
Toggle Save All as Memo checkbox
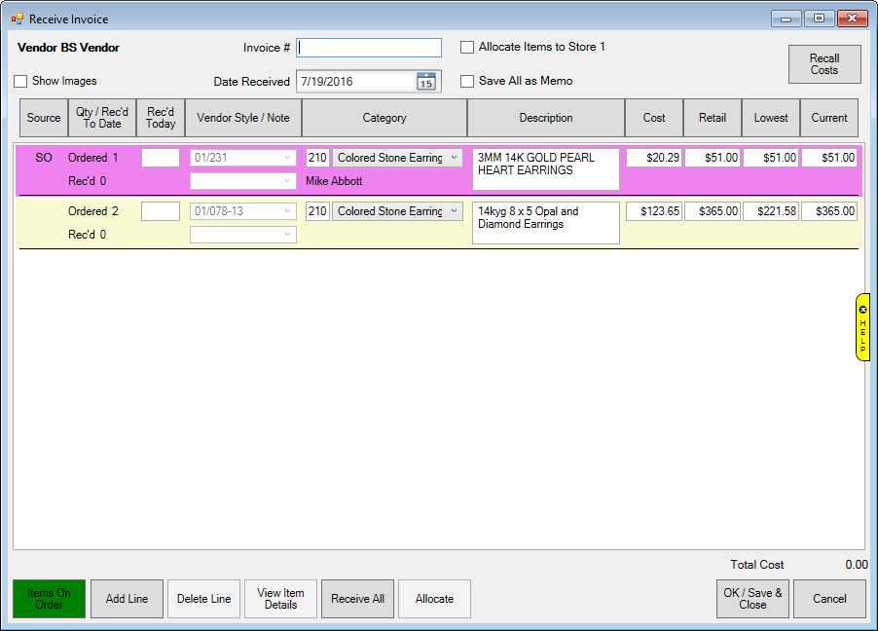click(467, 82)
